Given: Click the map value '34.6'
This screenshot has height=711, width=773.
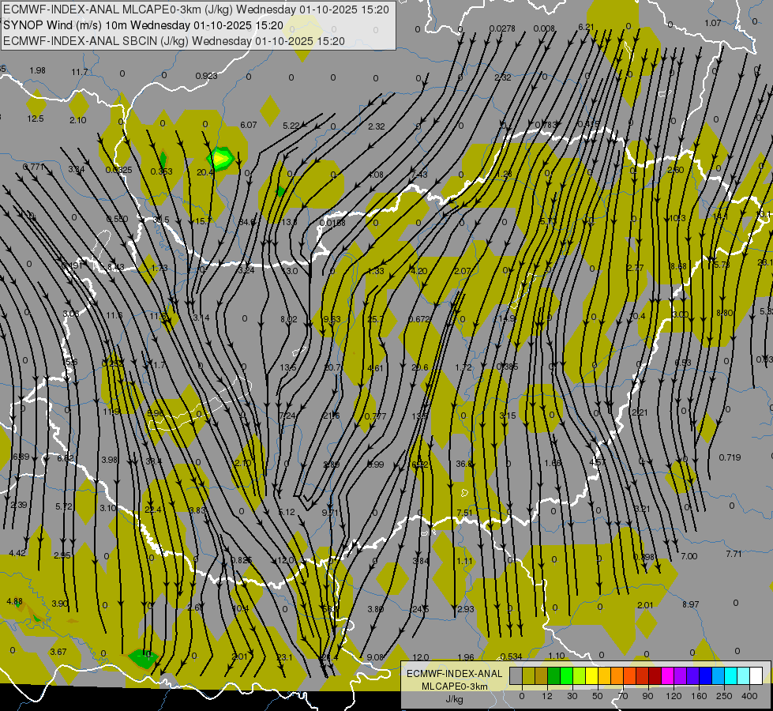Looking at the screenshot, I should pyautogui.click(x=247, y=222).
